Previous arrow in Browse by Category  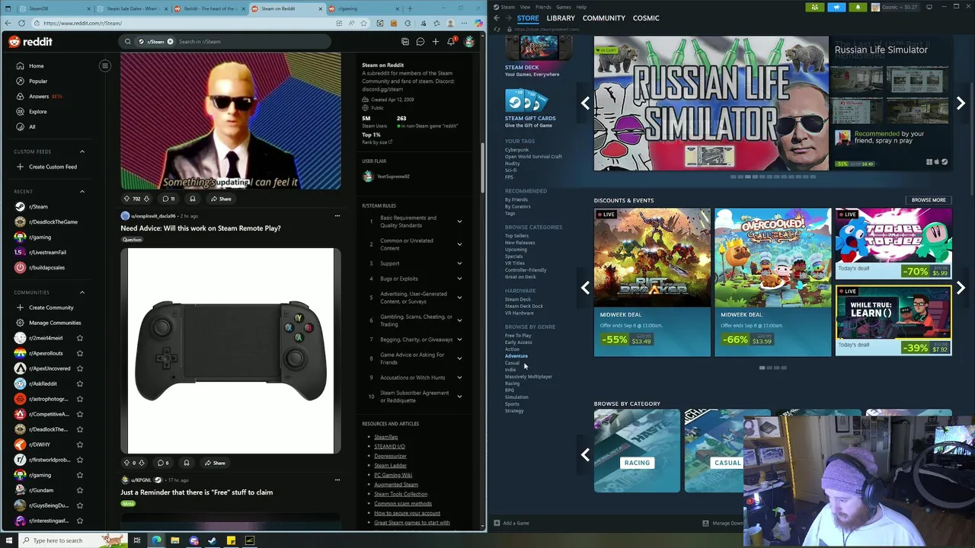point(585,454)
